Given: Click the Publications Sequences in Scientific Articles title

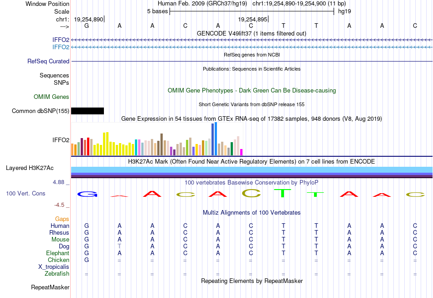Looking at the screenshot, I should click(x=252, y=69).
